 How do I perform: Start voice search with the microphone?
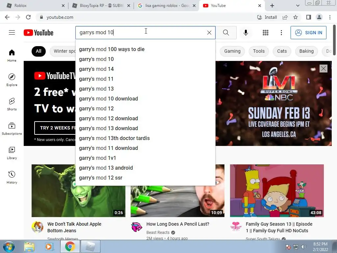246,33
